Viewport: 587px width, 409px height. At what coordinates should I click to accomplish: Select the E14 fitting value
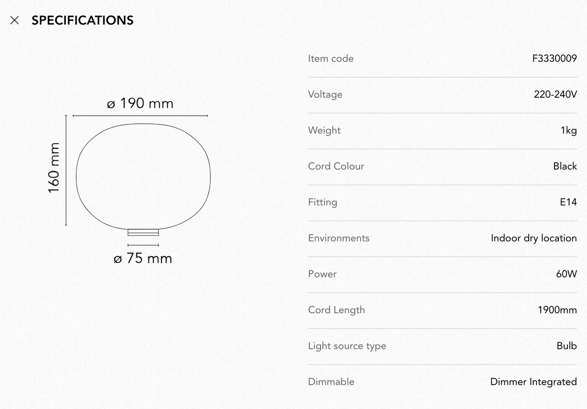(x=569, y=202)
